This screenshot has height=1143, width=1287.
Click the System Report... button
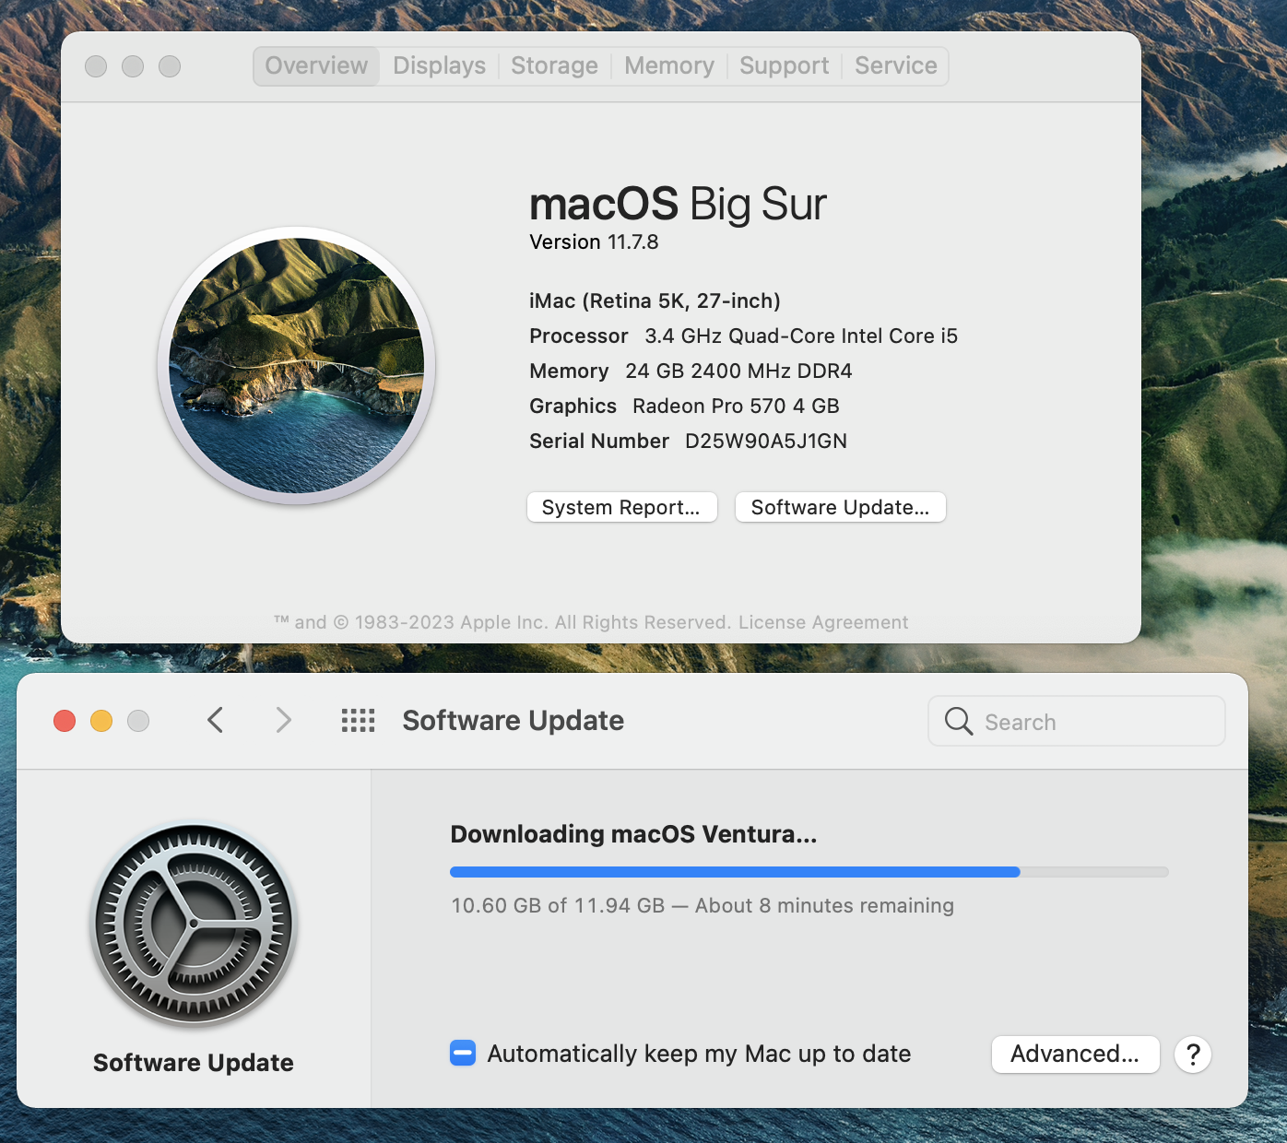click(621, 507)
